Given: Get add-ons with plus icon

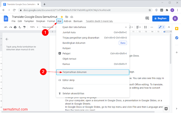Looking at the screenshot, I should (176, 52).
